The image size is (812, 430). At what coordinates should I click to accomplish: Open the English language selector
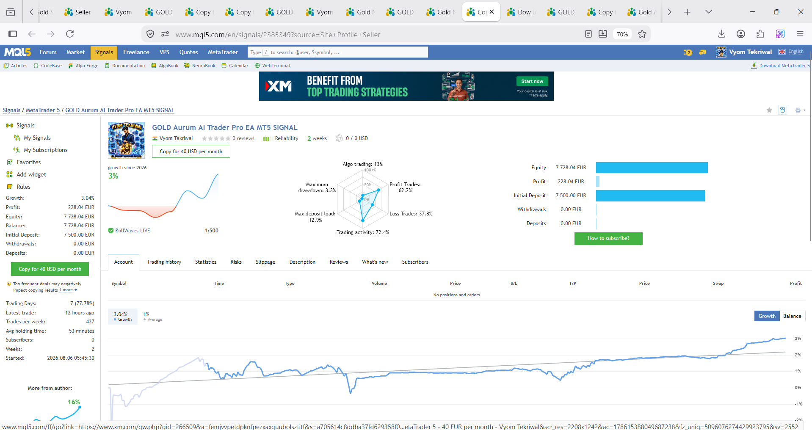tap(791, 52)
